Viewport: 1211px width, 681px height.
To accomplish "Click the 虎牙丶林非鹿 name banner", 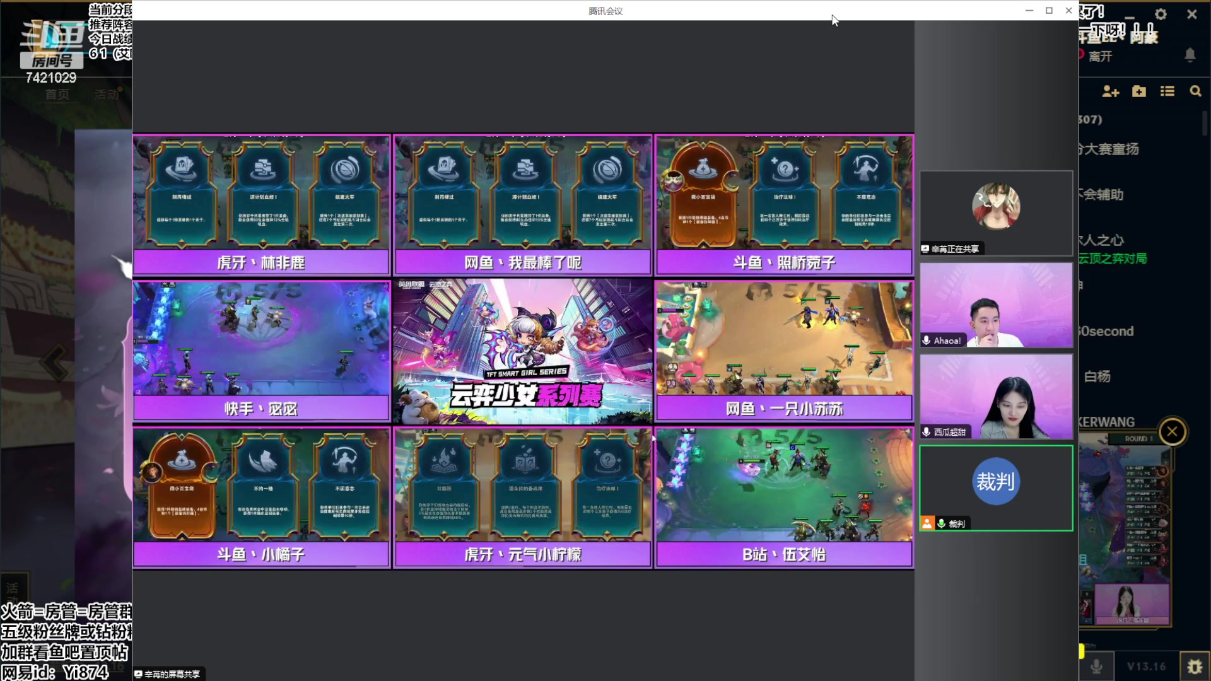I will (261, 262).
